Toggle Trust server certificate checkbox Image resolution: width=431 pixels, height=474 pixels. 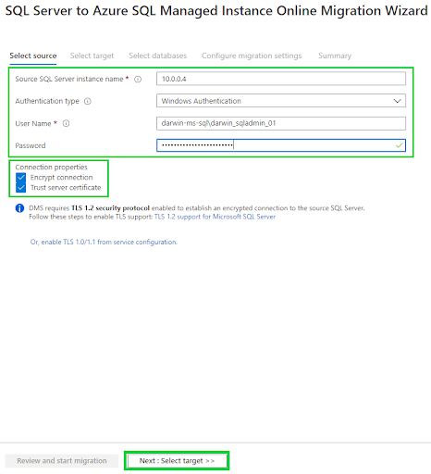click(21, 188)
